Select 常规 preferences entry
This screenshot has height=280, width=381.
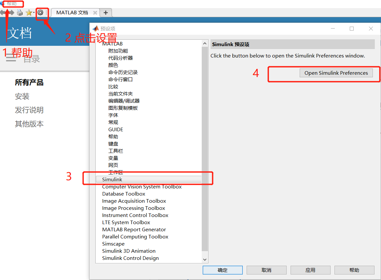113,122
